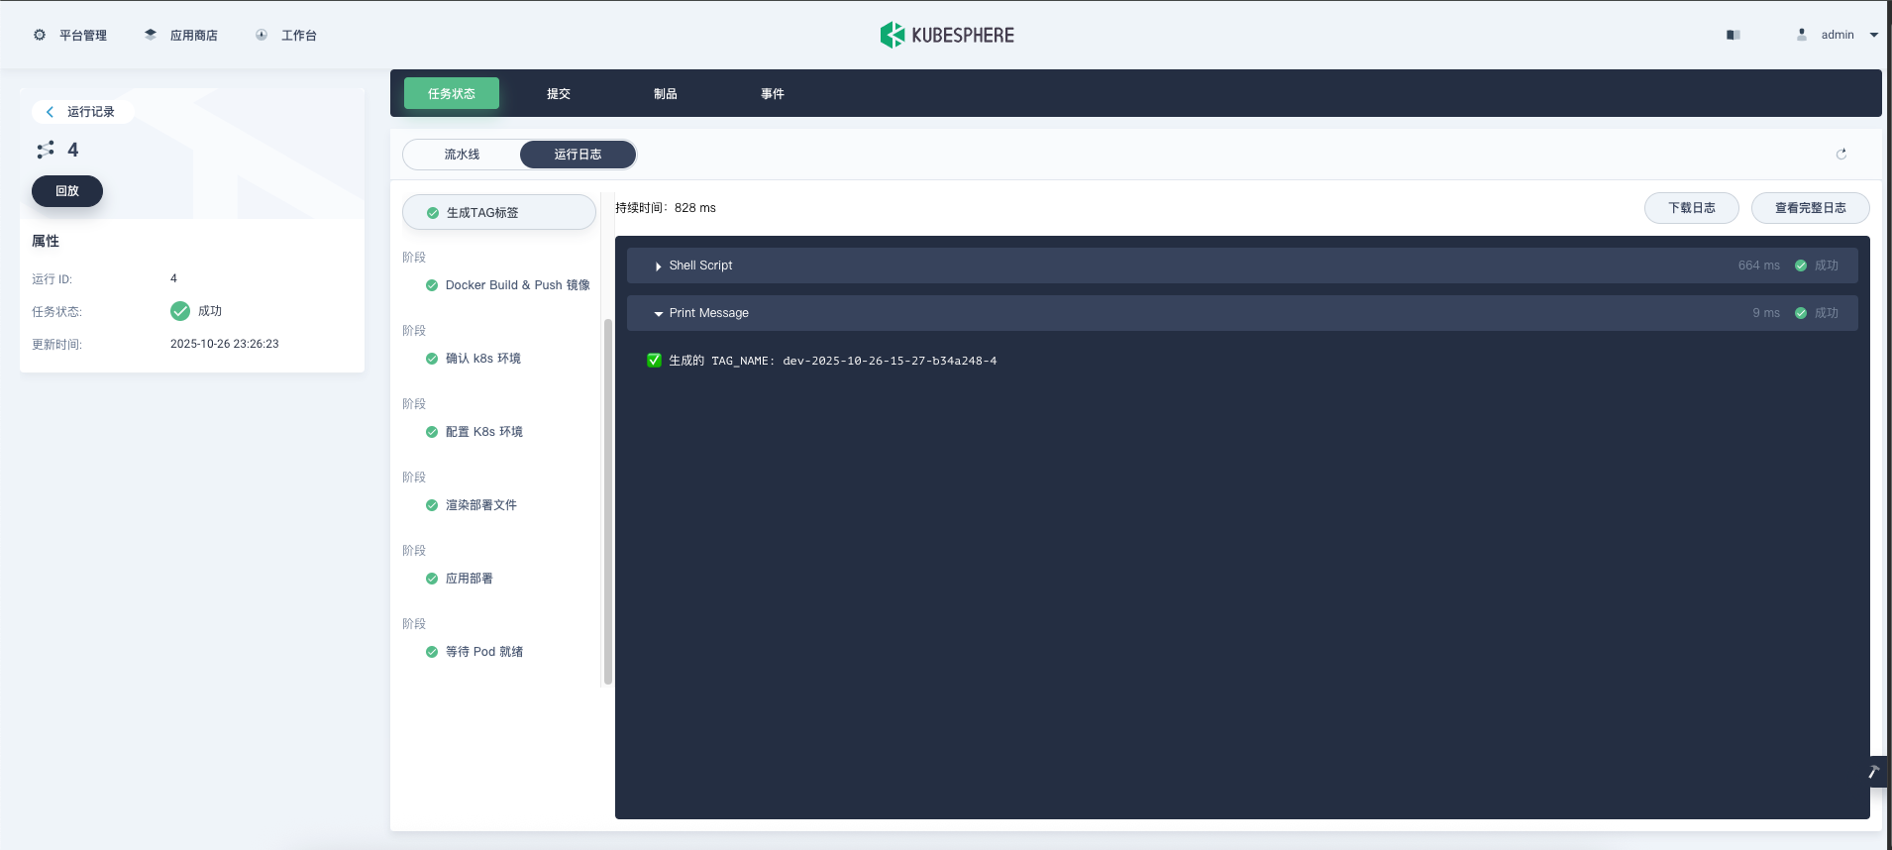Click the workbench icon in top bar

[262, 35]
